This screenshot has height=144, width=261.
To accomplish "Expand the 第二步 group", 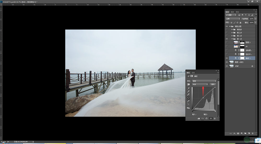I will [x=232, y=36].
